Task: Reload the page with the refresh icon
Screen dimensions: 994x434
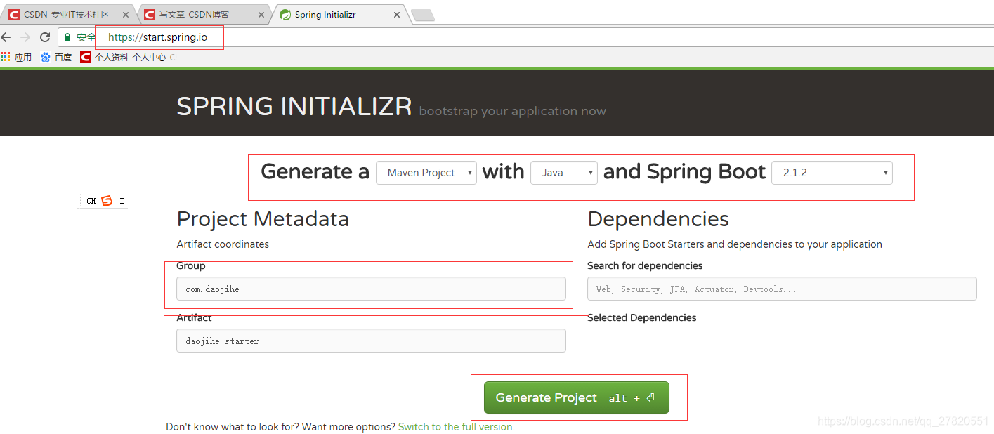Action: [x=45, y=37]
